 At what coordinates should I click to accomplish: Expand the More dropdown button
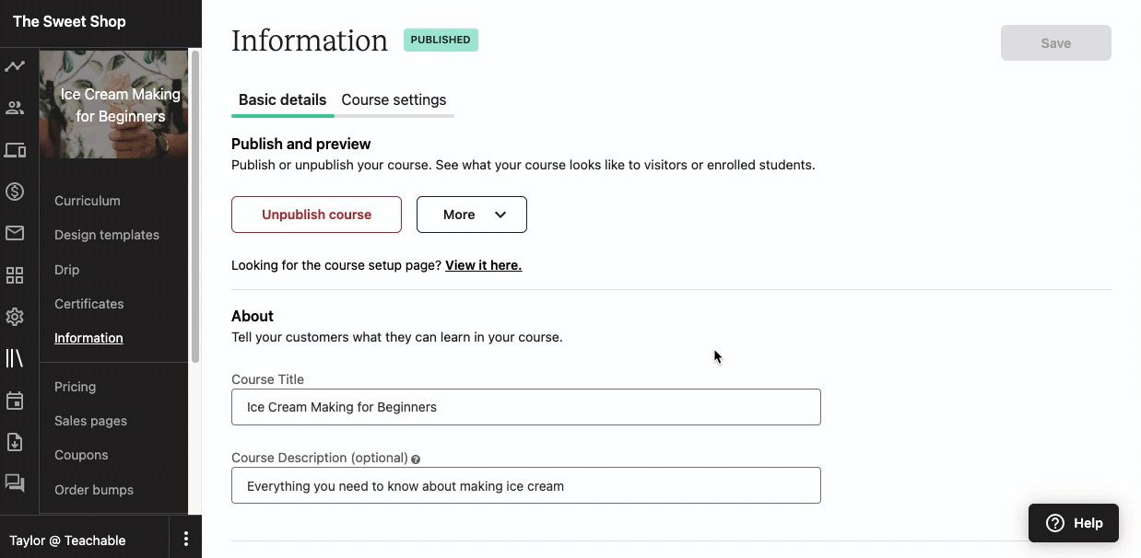tap(472, 215)
